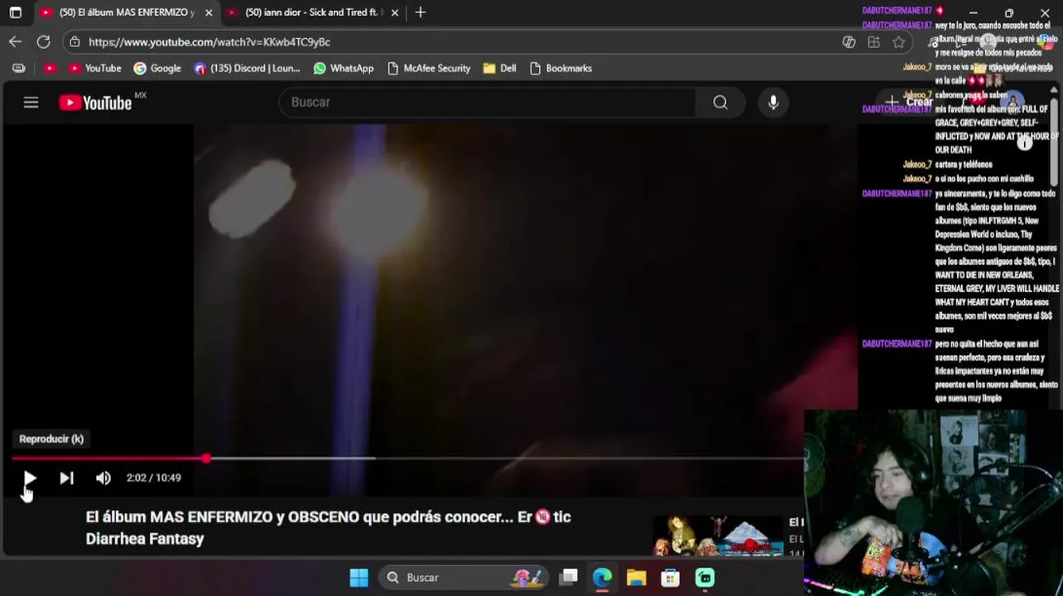
Task: Open File Explorer from the taskbar
Action: tap(636, 577)
